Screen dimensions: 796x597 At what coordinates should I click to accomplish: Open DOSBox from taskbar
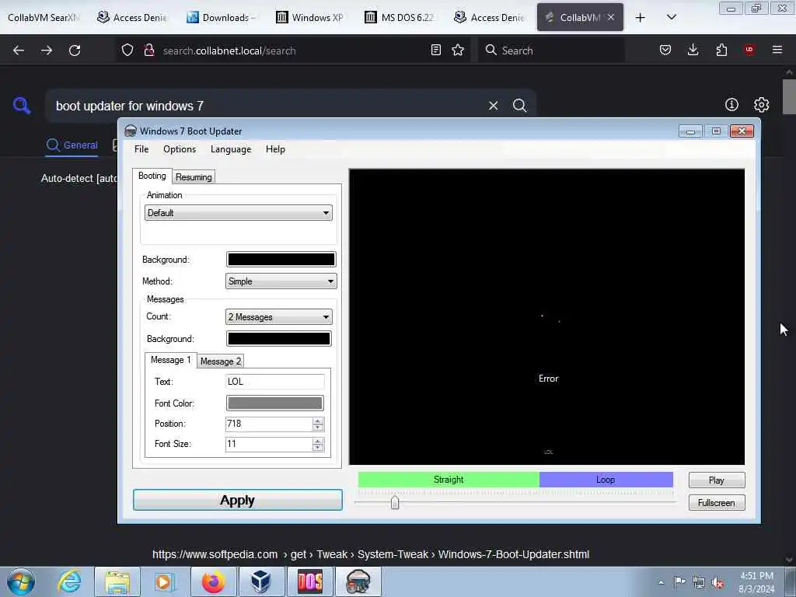309,581
